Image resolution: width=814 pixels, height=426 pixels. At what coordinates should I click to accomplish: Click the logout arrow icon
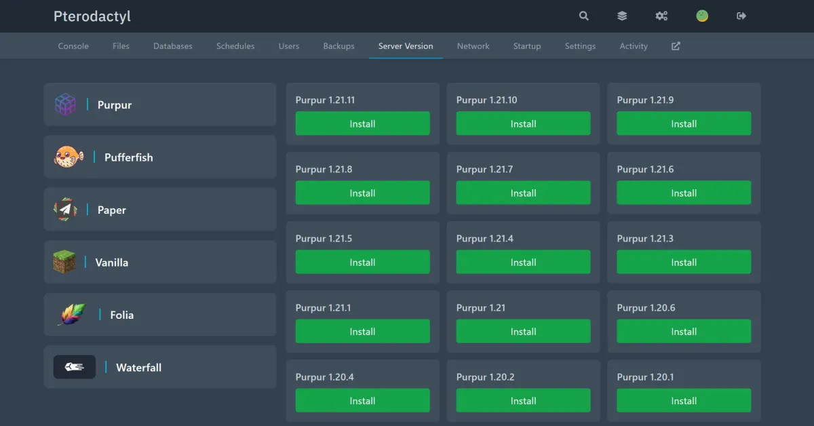coord(741,16)
